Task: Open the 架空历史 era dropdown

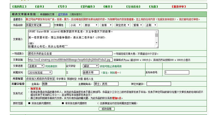Action: pyautogui.click(x=123, y=25)
